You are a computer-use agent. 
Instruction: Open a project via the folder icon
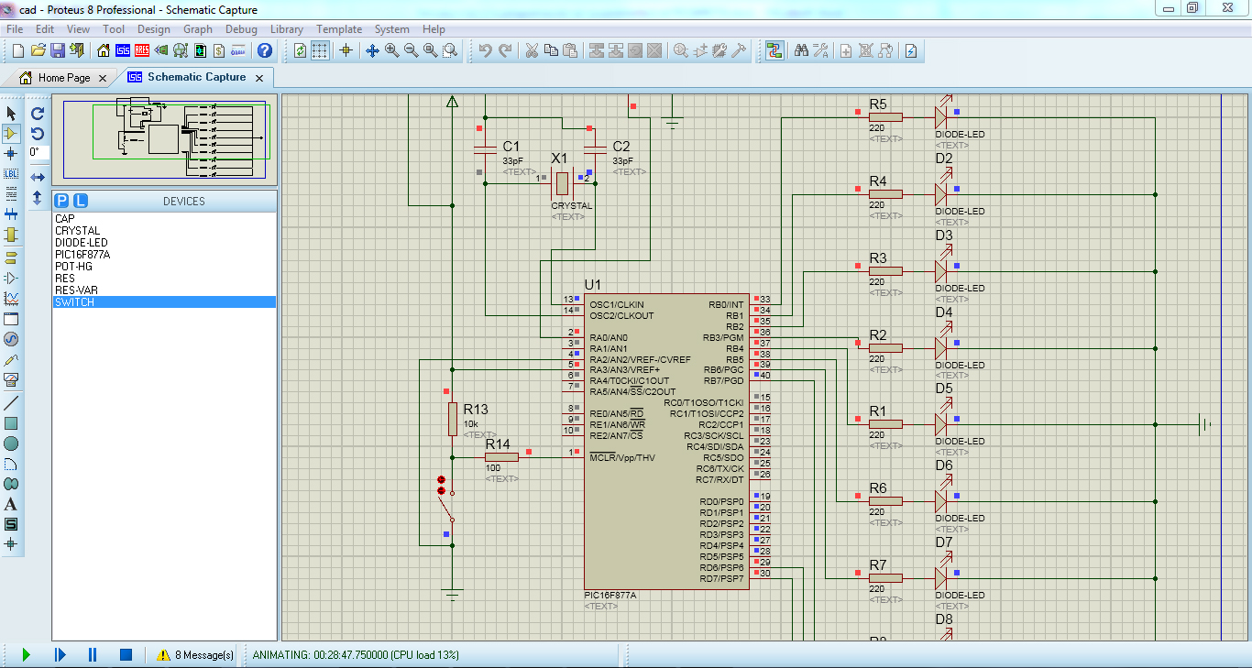tap(38, 50)
